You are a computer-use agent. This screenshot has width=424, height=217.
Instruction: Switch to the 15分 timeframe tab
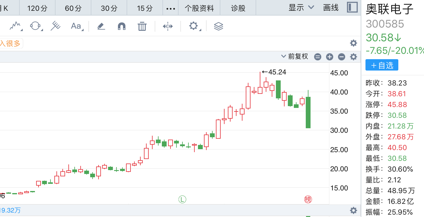[145, 8]
